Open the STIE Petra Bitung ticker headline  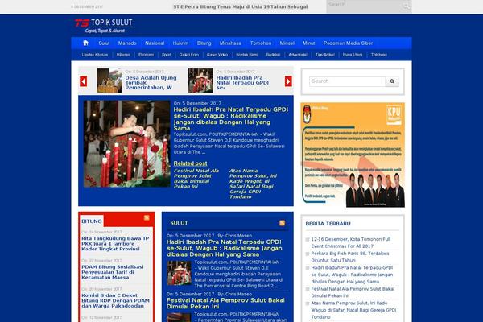[x=240, y=6]
